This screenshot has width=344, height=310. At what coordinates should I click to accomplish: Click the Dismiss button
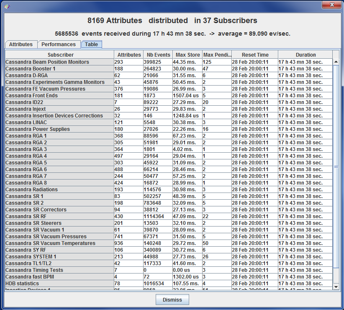172,300
